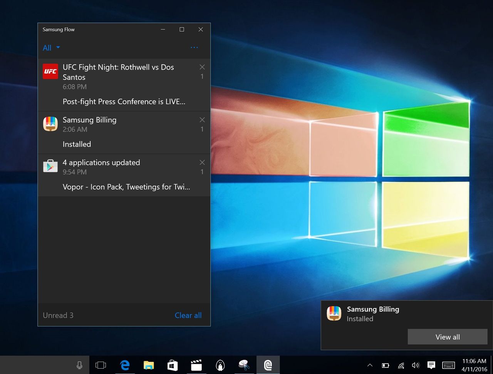Click the 2:06 AM timestamp
This screenshot has width=493, height=374.
click(75, 130)
